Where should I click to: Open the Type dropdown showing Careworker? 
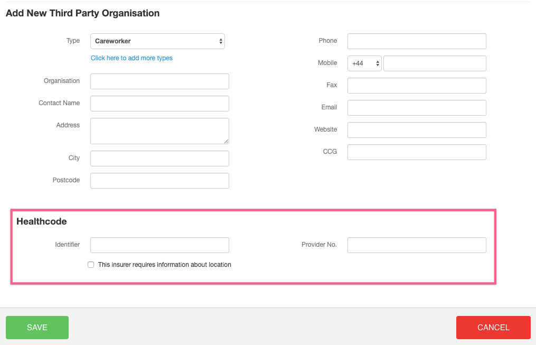point(157,41)
